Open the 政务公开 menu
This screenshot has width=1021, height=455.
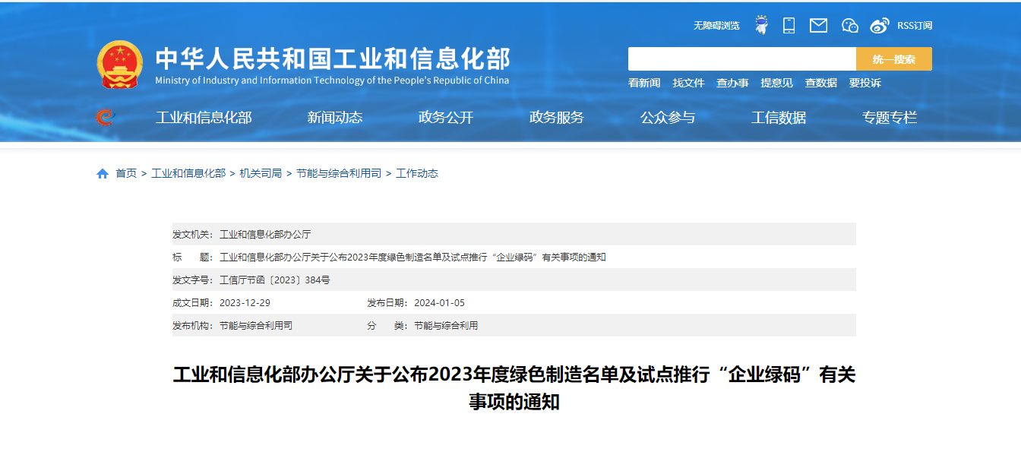coord(445,118)
